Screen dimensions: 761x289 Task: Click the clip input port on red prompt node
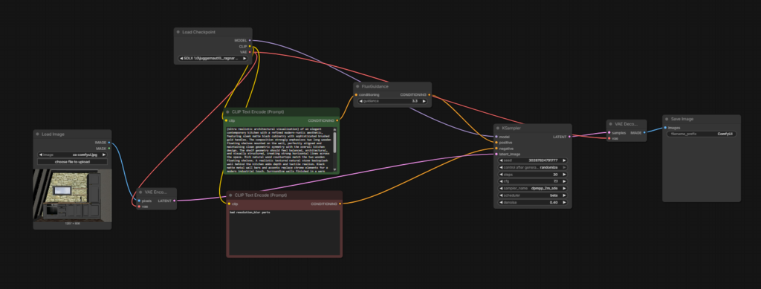[x=229, y=204]
